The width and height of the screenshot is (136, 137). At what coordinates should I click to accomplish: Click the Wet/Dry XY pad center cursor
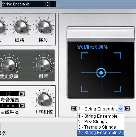[x=101, y=73]
